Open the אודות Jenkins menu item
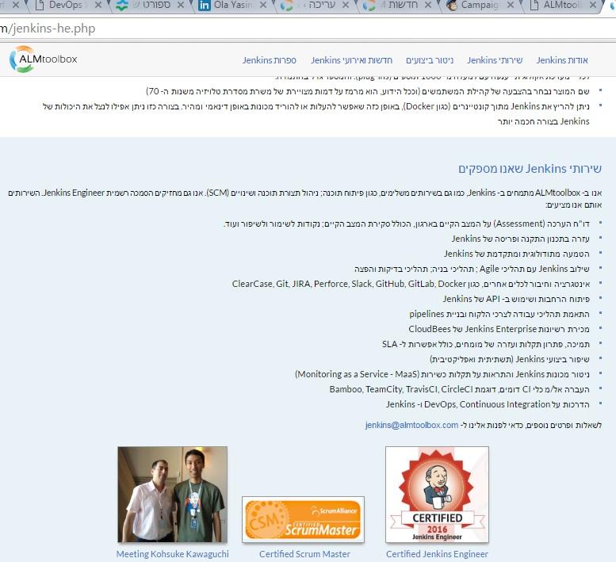 562,60
